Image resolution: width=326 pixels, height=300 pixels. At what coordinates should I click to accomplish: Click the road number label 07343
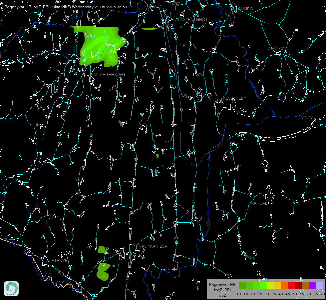pos(227,80)
